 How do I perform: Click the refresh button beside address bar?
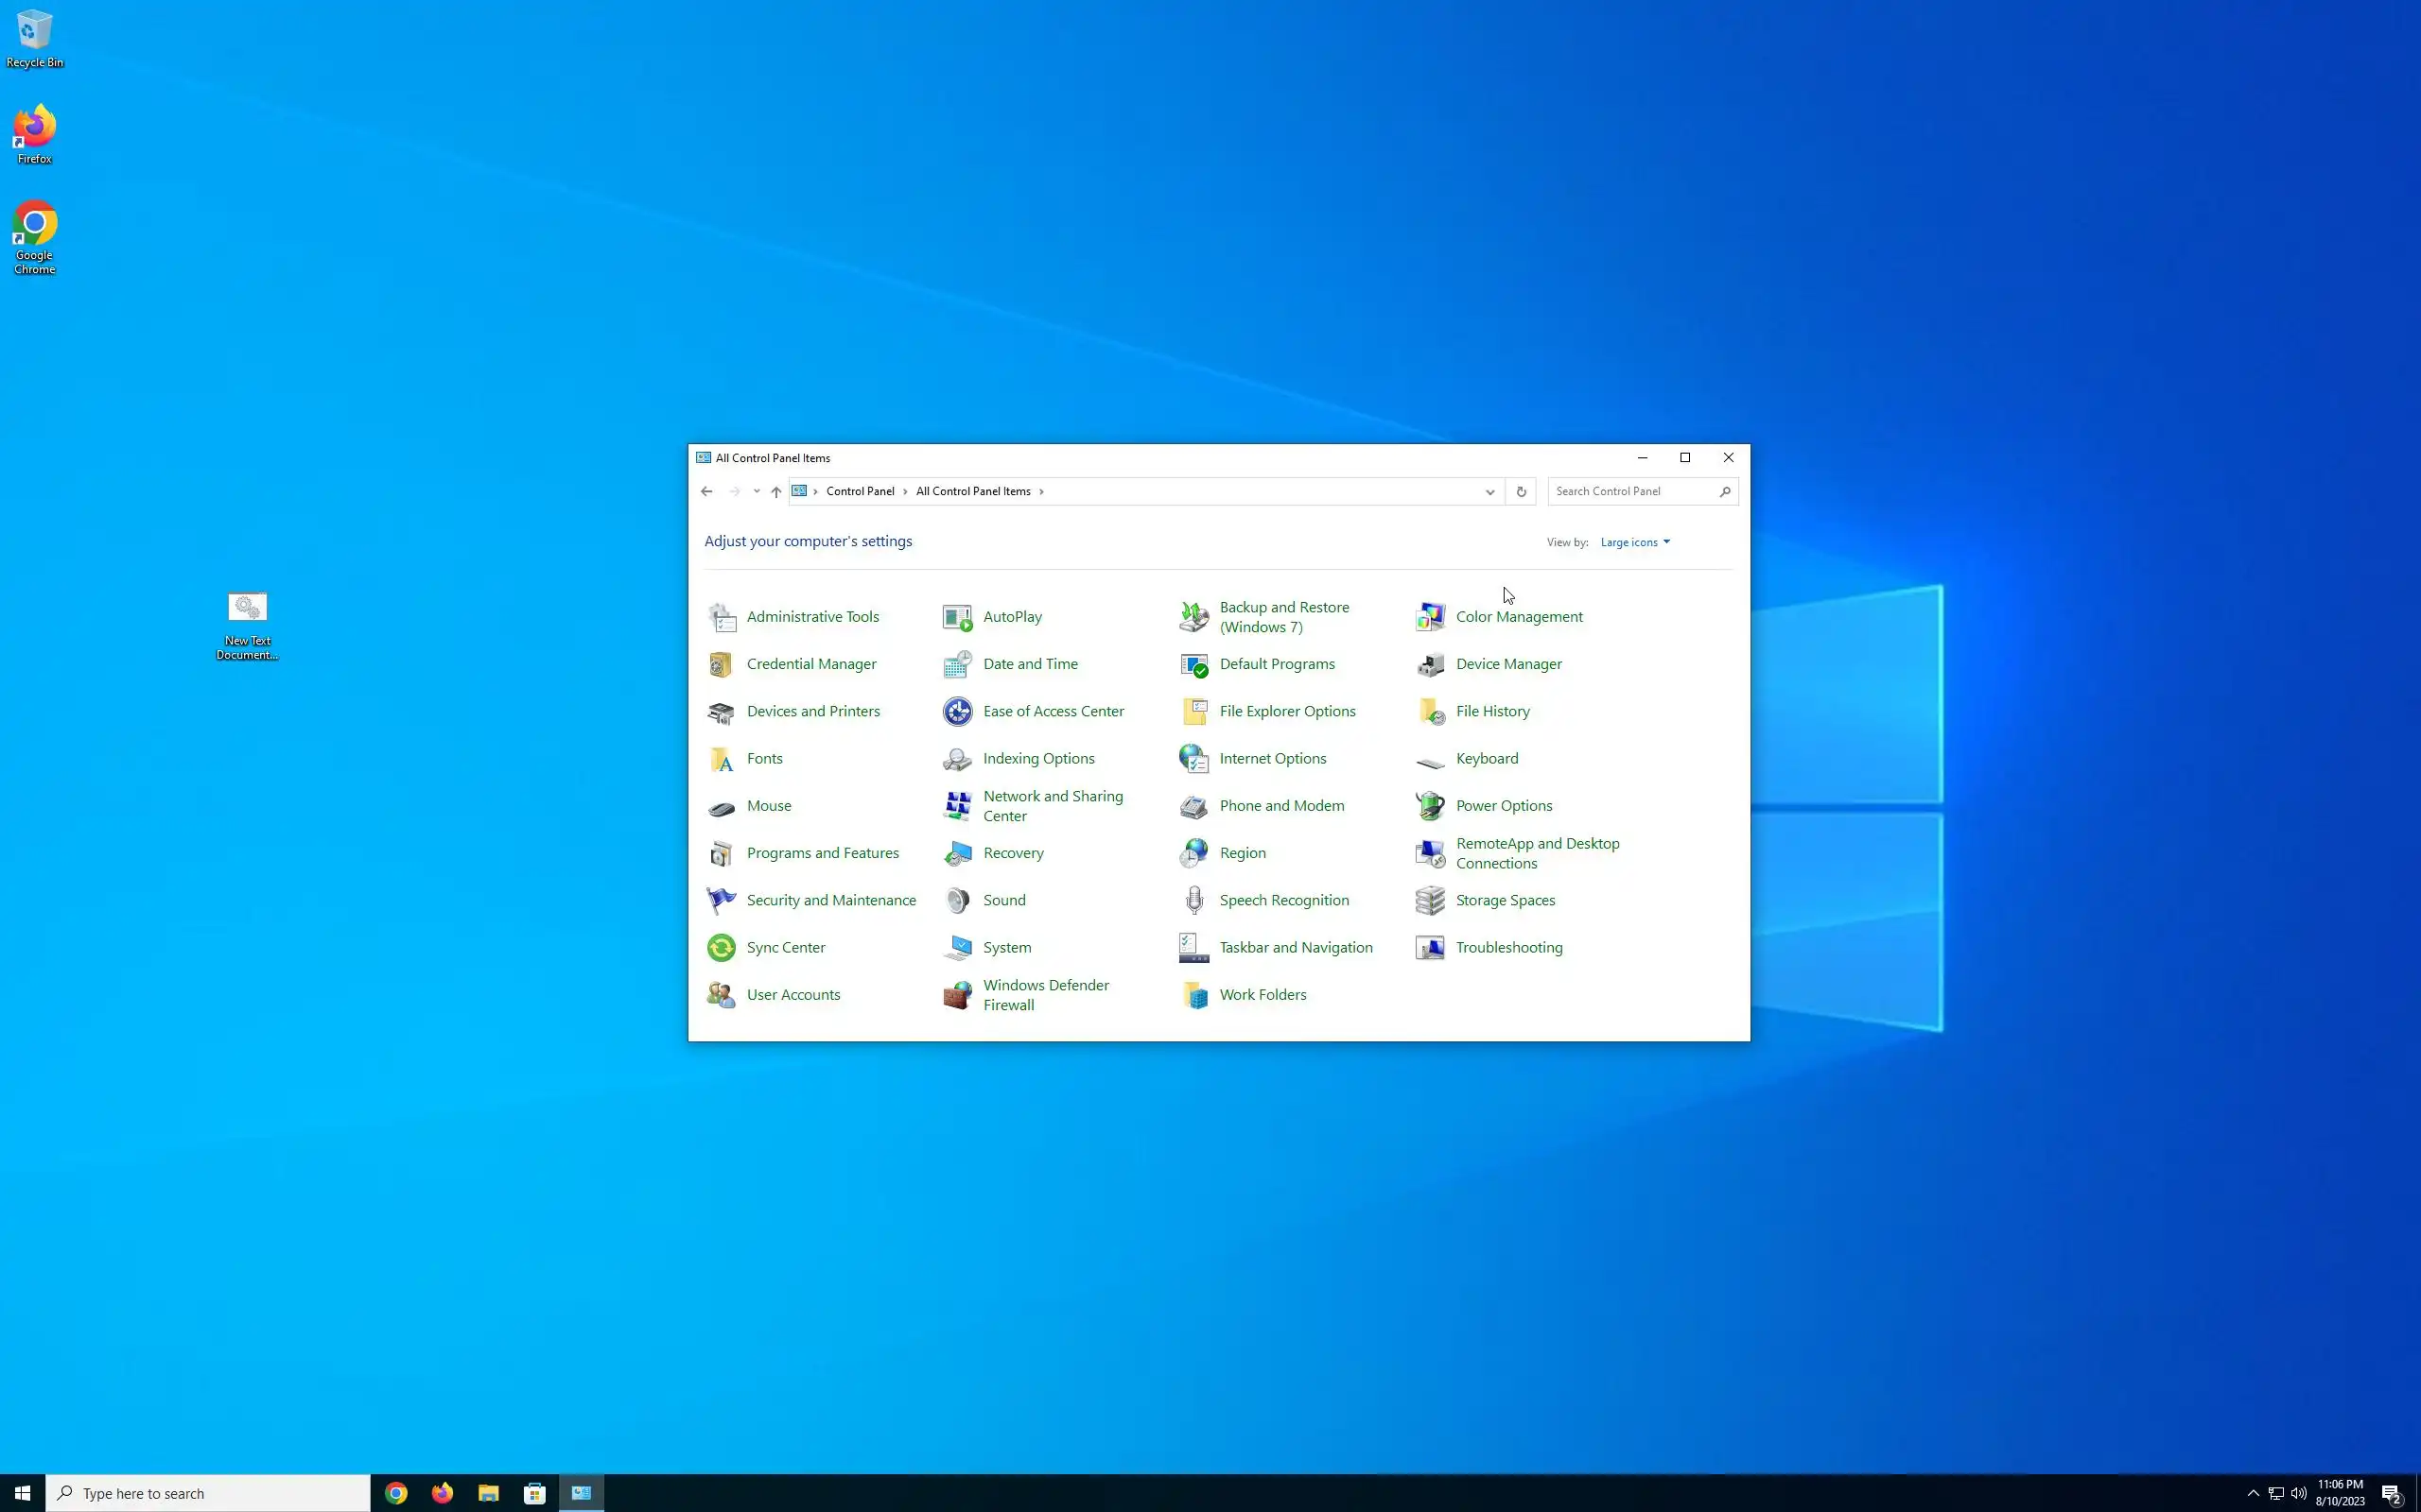(1521, 491)
